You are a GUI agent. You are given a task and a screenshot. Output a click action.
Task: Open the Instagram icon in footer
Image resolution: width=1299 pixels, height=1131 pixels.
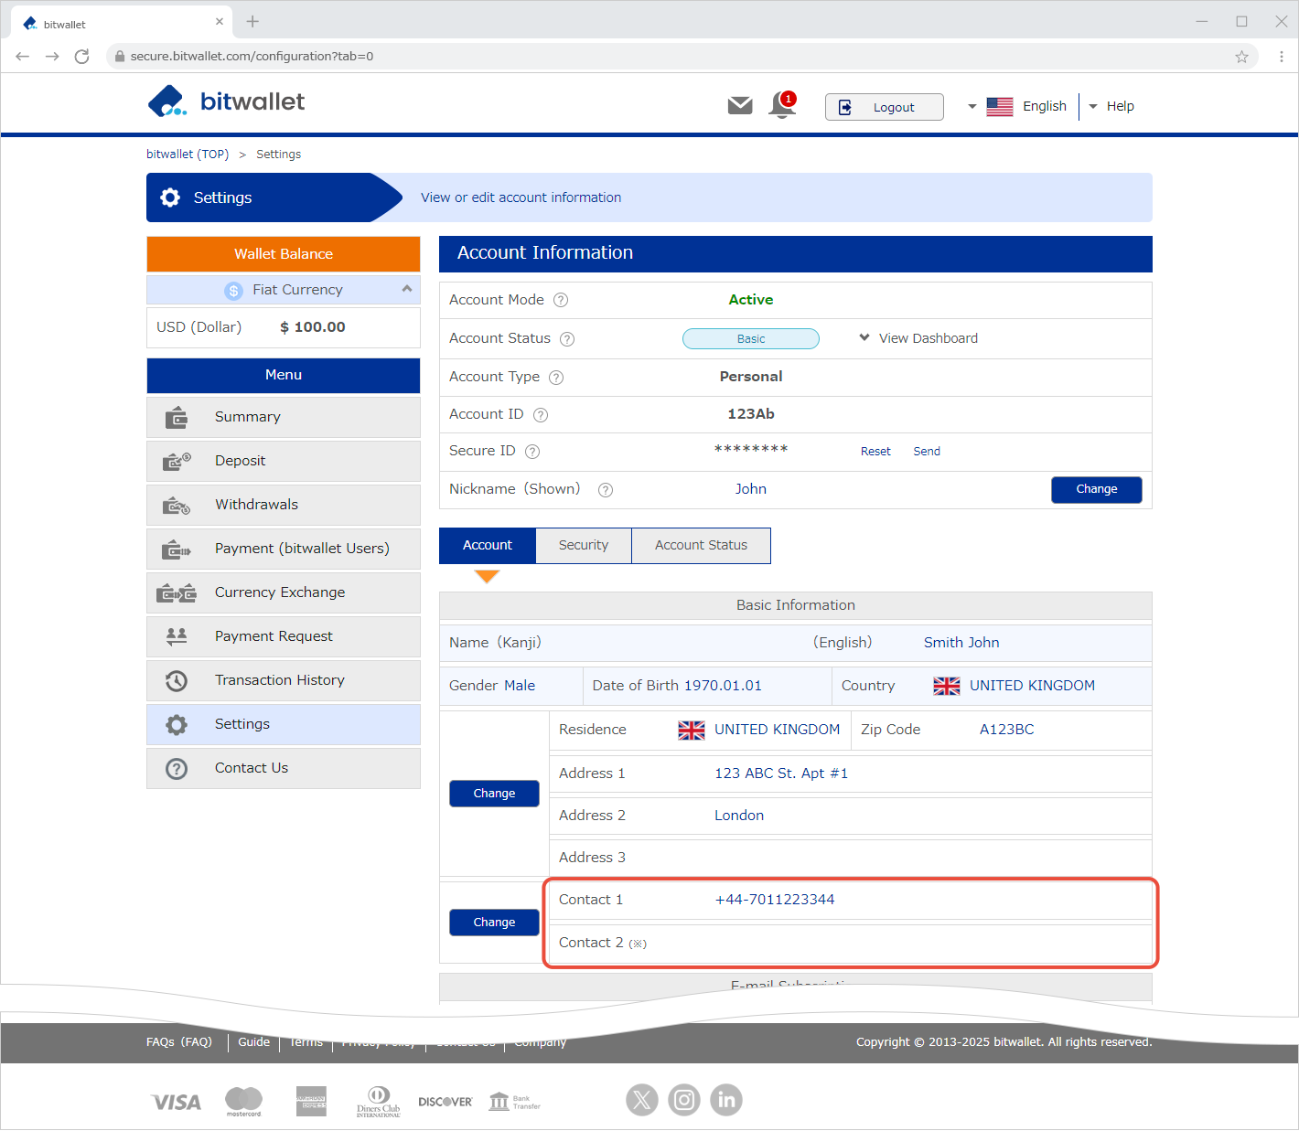[684, 1100]
